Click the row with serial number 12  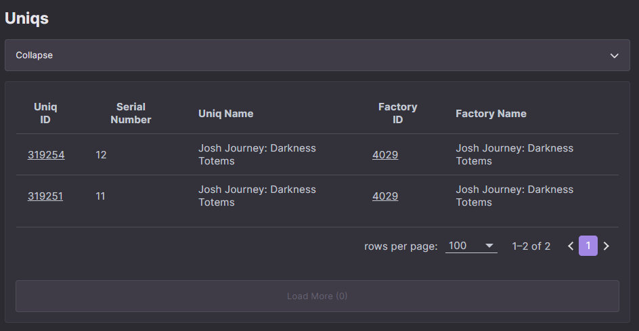pos(317,154)
